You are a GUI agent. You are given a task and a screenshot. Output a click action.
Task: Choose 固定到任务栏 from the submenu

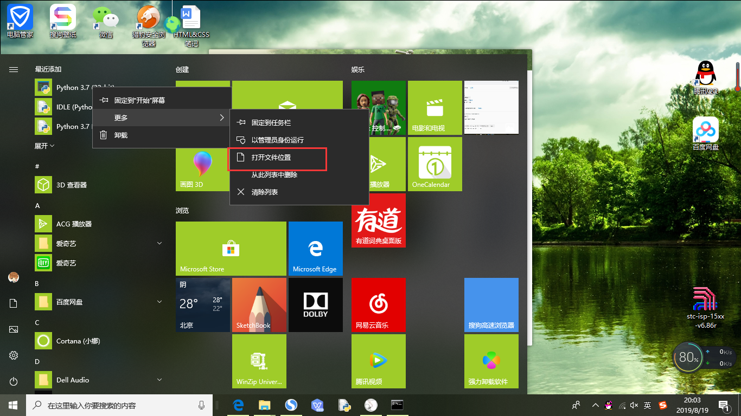(299, 123)
